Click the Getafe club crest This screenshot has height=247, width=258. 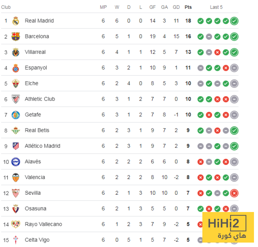[16, 115]
